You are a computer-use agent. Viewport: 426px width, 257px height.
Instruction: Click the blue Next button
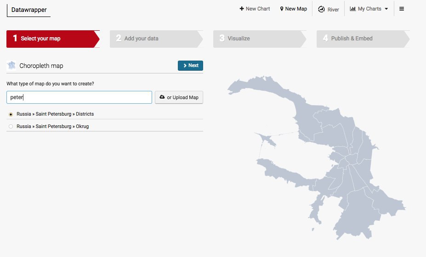click(x=190, y=66)
